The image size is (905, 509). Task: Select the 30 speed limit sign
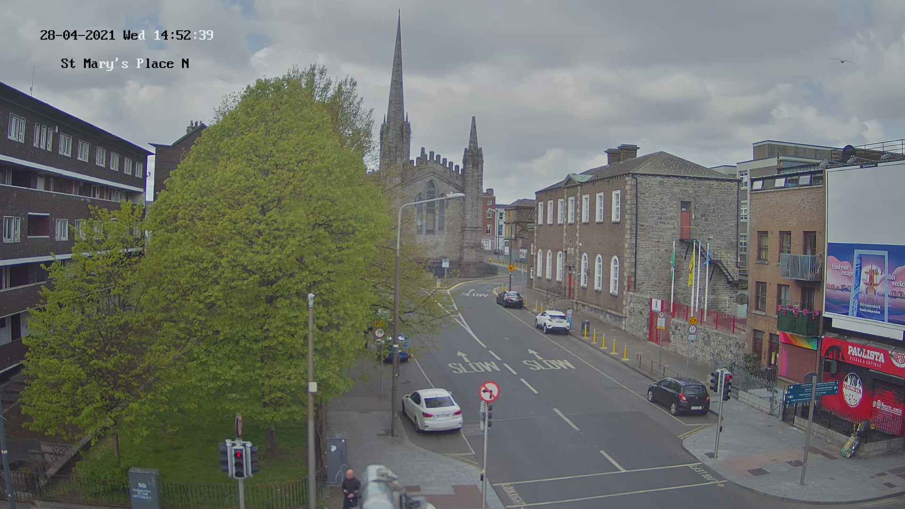pos(692,329)
